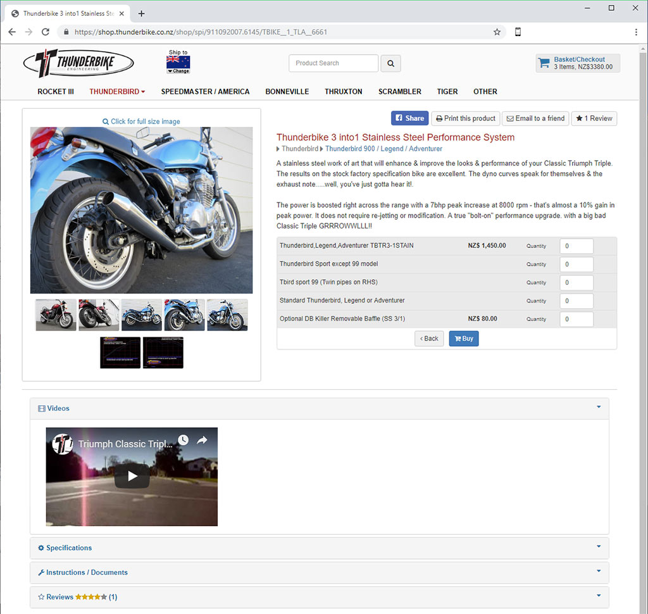Click Email to a friend button
Image resolution: width=648 pixels, height=614 pixels.
pos(535,118)
